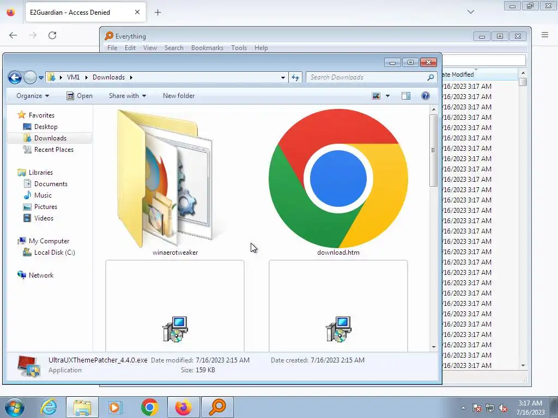Click scroll-down arrow in Everything results

[523, 365]
